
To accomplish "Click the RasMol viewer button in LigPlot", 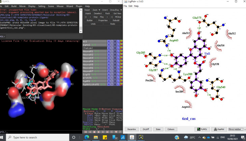I will click(218, 129).
